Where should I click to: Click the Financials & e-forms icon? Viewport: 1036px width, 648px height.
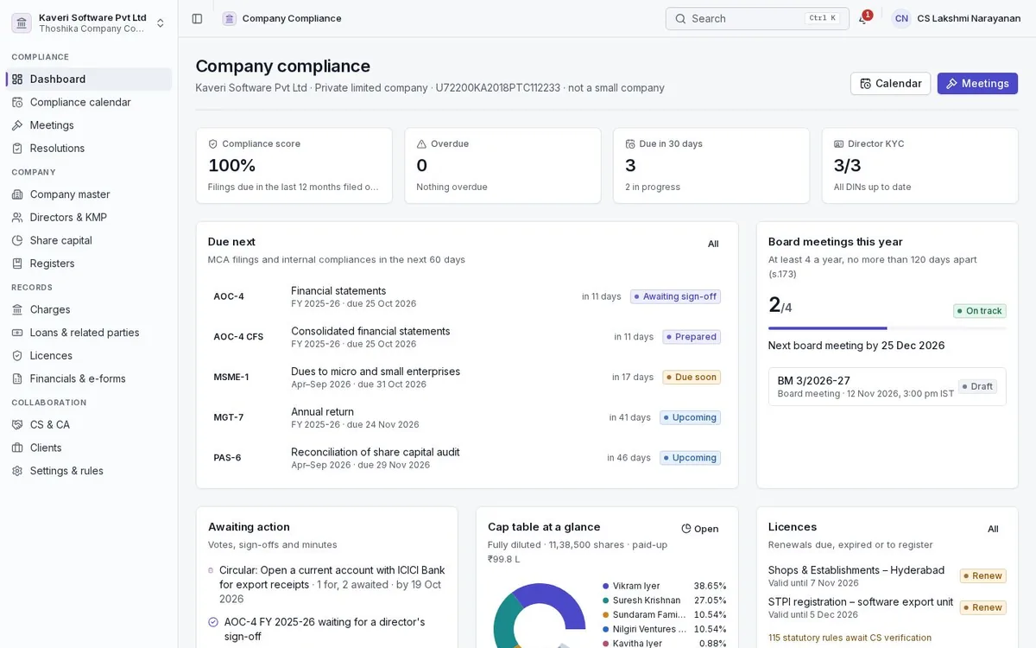(x=17, y=378)
